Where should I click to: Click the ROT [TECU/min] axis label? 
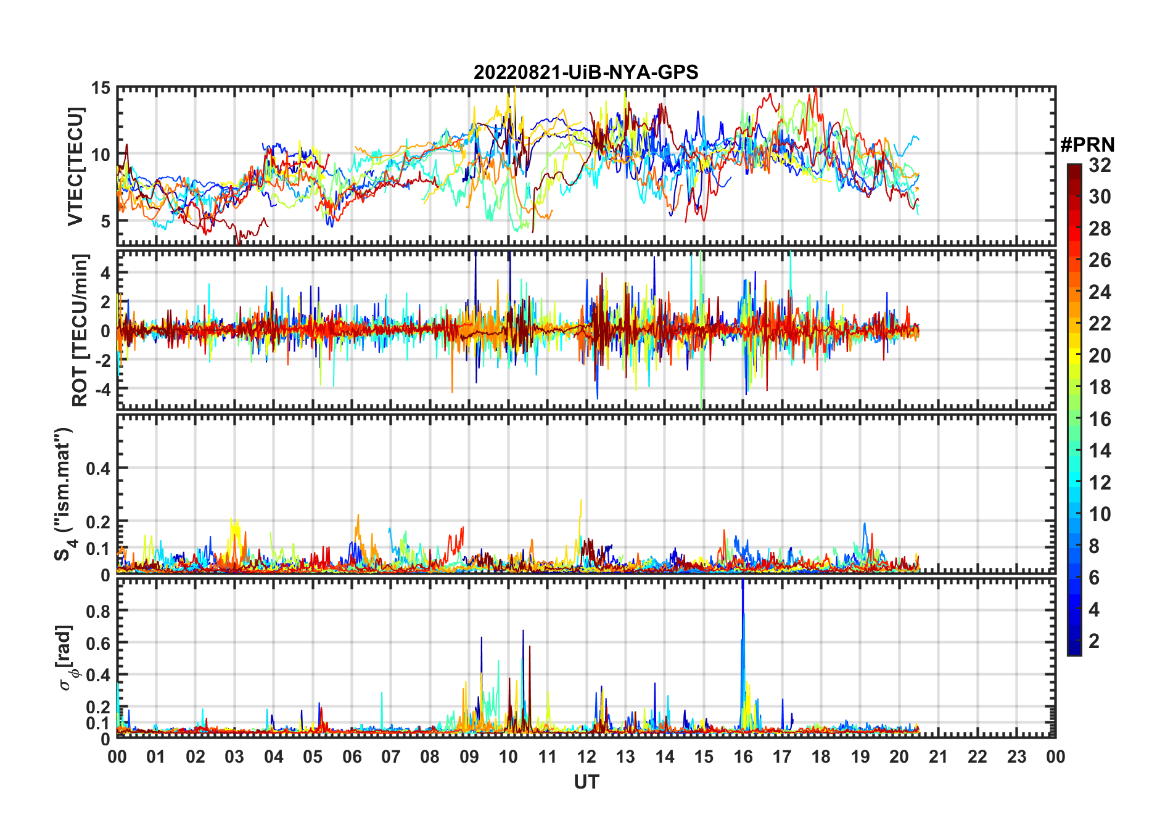[x=80, y=330]
